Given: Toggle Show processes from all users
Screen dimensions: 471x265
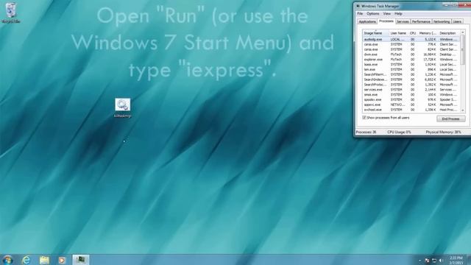Looking at the screenshot, I should 386,118.
